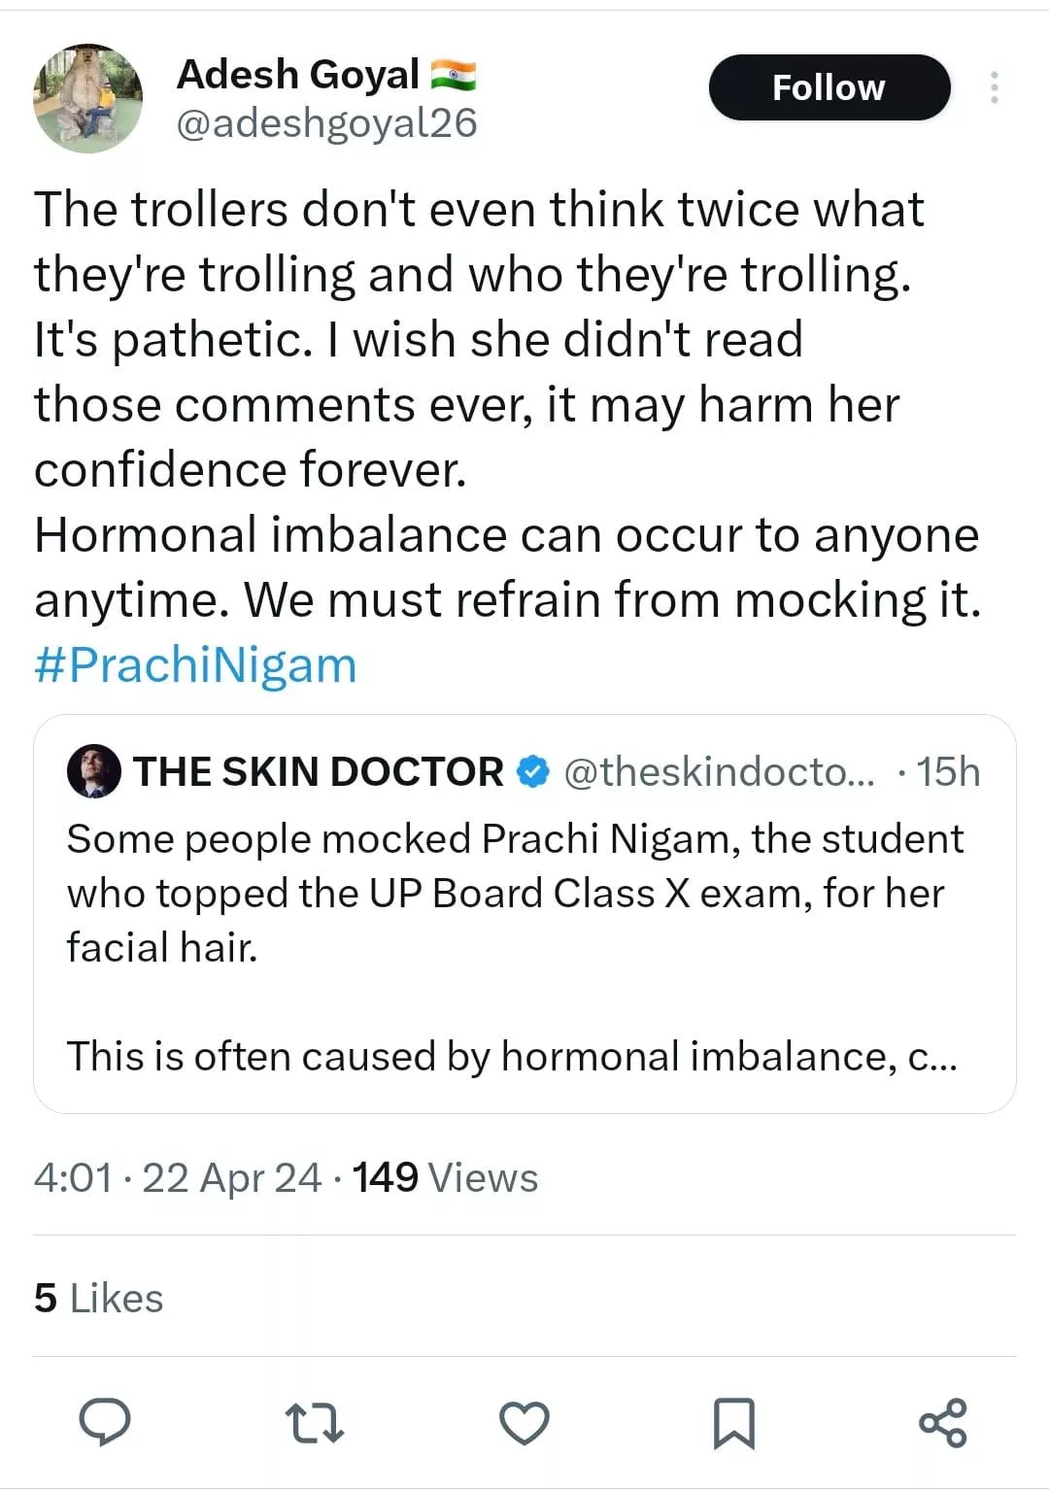Click the 4:01 · 22 Apr 24 timestamp

(177, 1177)
